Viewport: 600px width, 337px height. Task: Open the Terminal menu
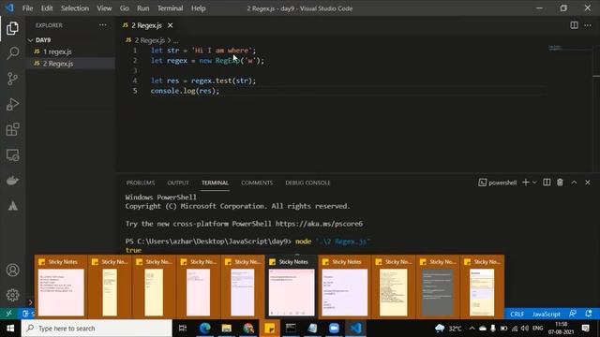pyautogui.click(x=170, y=8)
